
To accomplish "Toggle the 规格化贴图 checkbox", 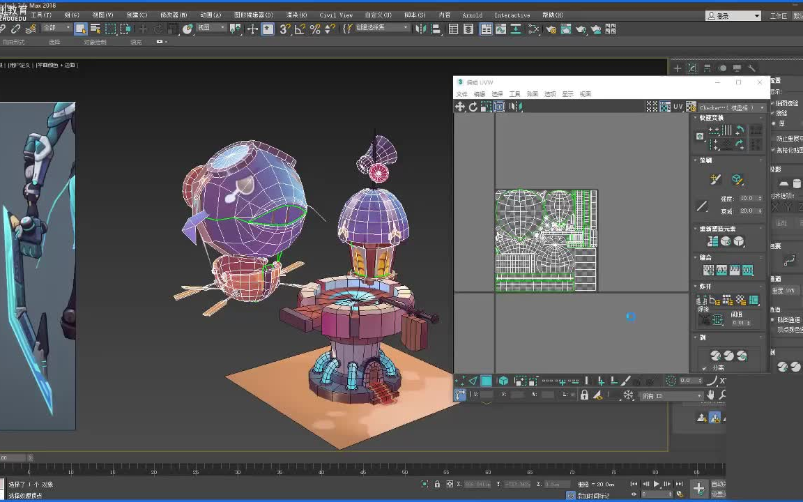I will (x=774, y=150).
